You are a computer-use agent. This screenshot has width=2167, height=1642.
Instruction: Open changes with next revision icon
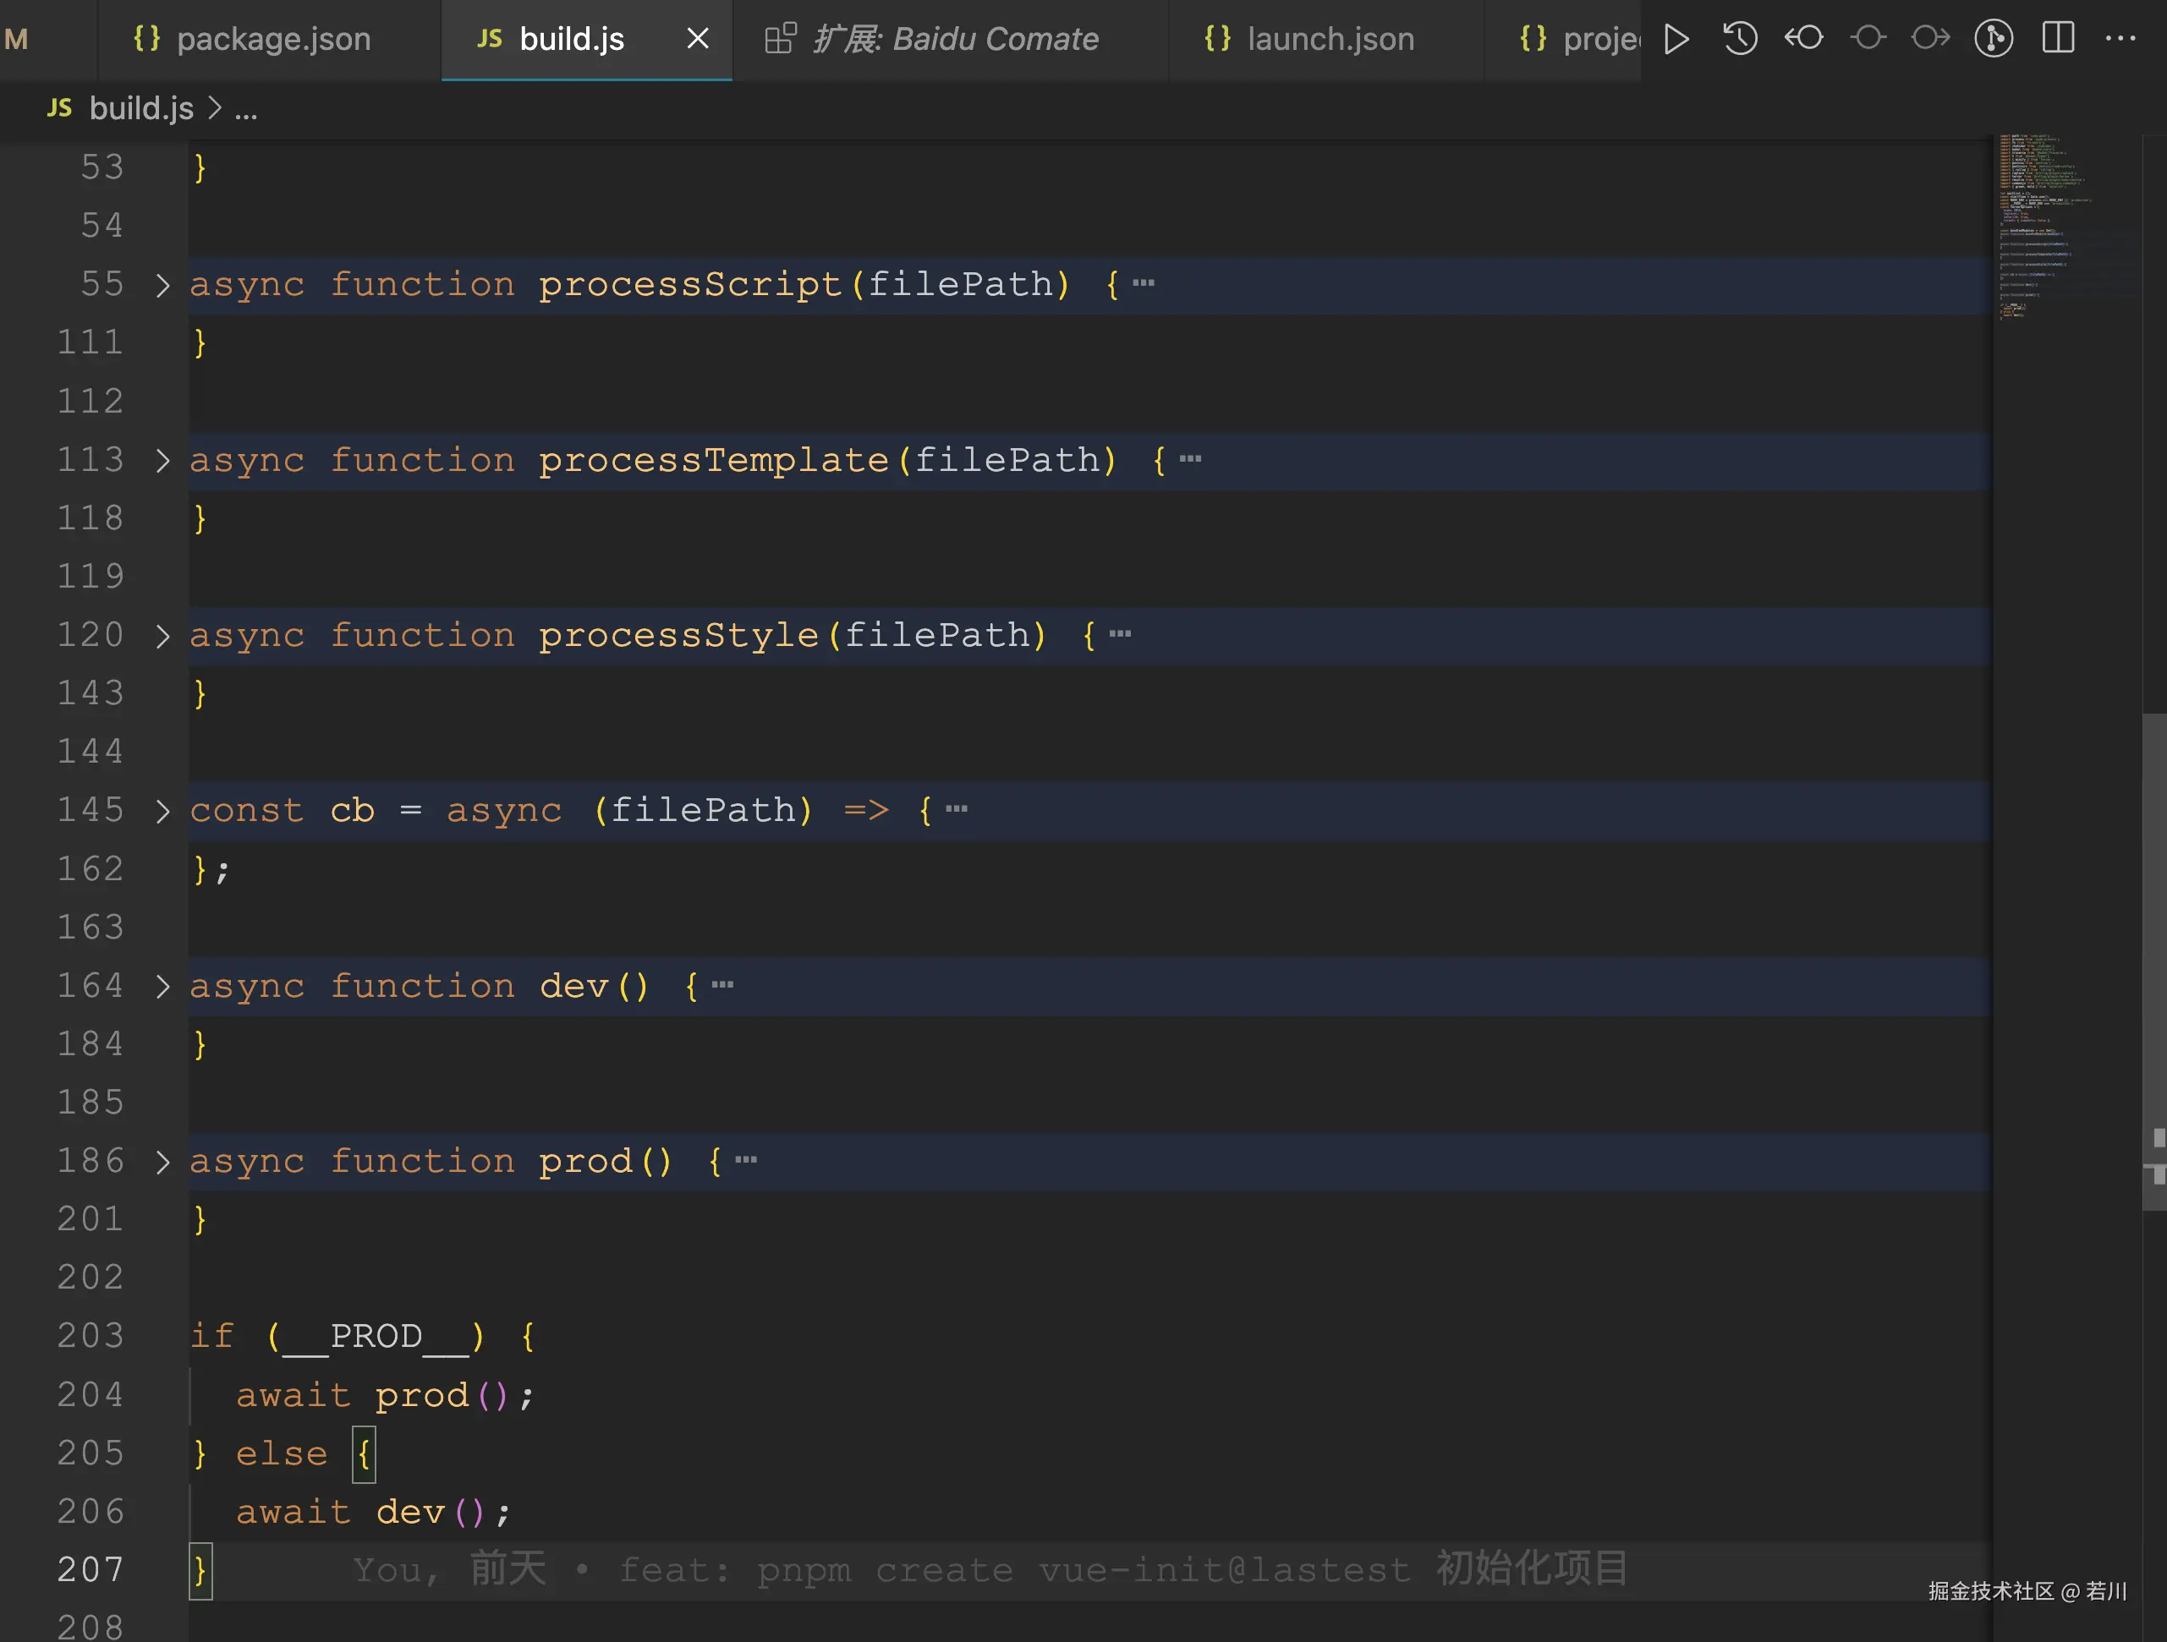1930,39
